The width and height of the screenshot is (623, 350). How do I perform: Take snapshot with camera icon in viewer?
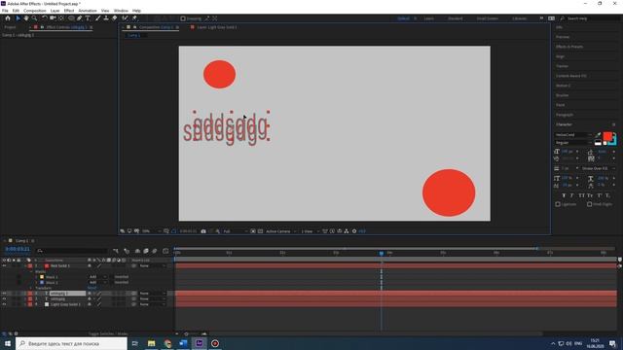[203, 231]
